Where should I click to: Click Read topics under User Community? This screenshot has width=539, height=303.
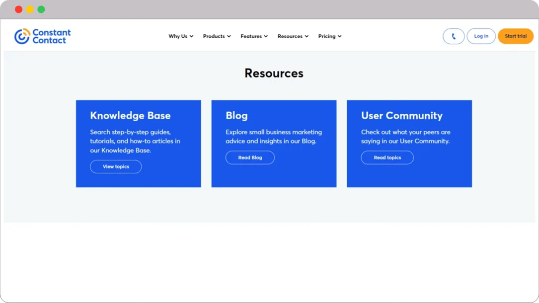[x=387, y=157]
